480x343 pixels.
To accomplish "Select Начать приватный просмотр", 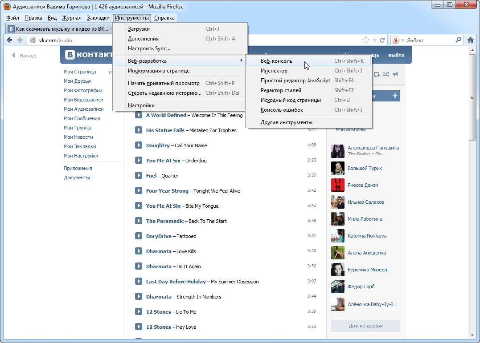I will 180,83.
